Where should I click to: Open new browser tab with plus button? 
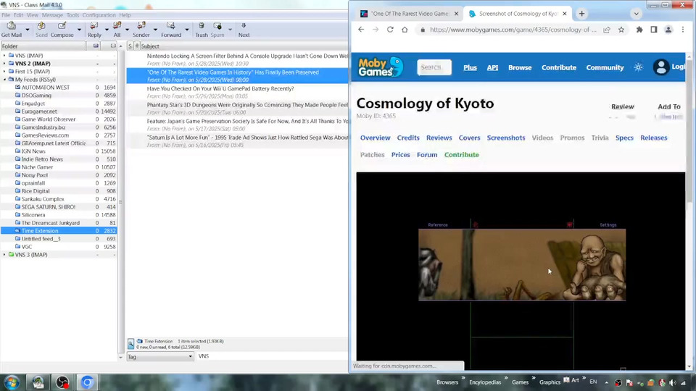tap(581, 14)
